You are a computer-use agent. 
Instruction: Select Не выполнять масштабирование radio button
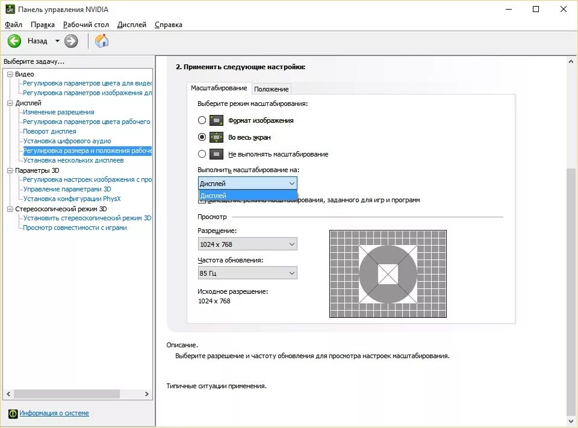[202, 154]
